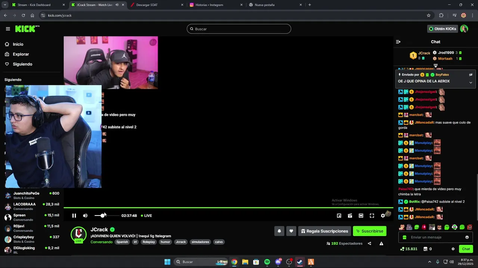The width and height of the screenshot is (478, 268).
Task: Follow the channel with heart icon
Action: (291, 231)
